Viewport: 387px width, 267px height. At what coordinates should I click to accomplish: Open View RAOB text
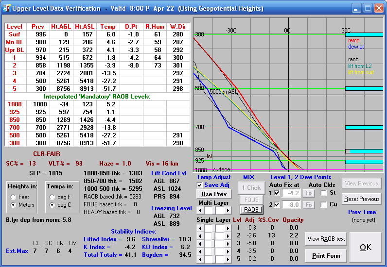point(326,238)
